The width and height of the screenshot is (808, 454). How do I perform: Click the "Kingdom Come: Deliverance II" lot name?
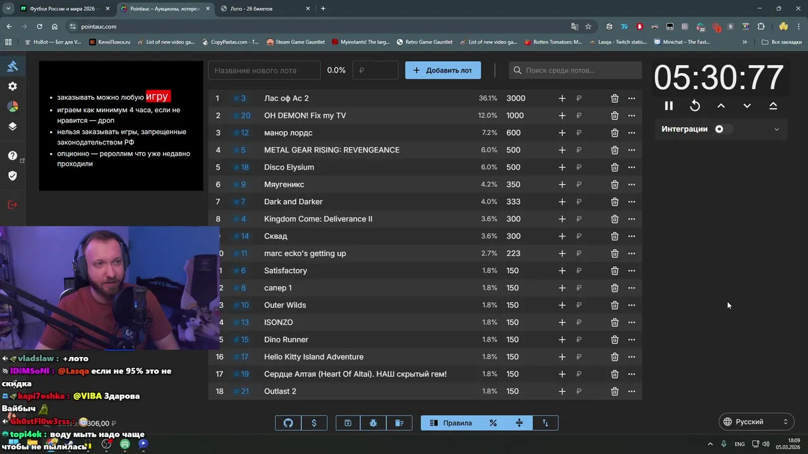[318, 219]
